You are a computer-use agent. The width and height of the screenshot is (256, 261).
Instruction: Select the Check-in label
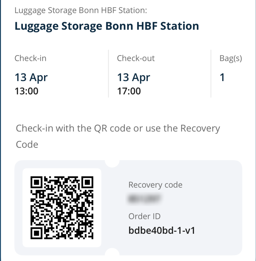coord(31,58)
